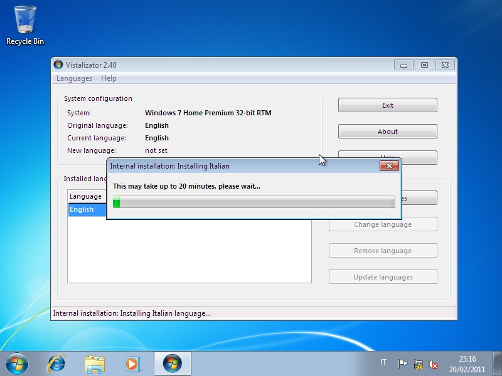Open Windows Explorer folder taskbar icon

95,364
